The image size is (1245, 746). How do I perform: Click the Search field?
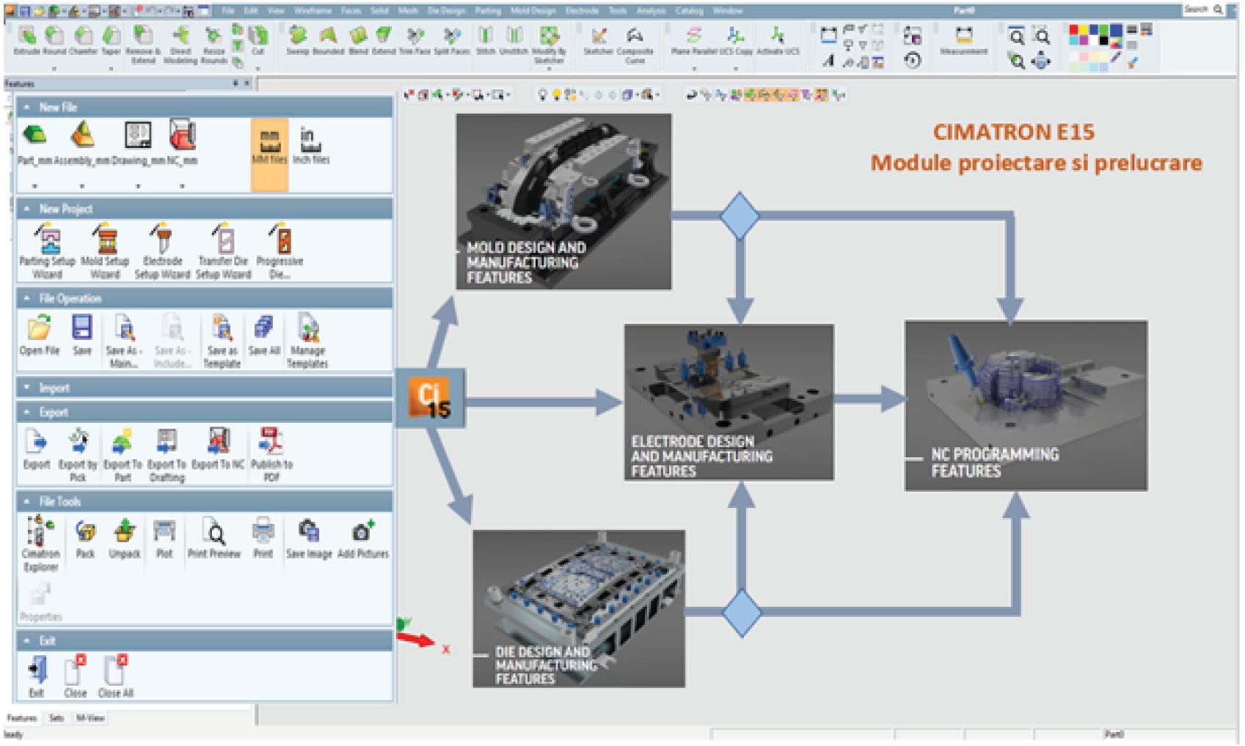[1202, 10]
